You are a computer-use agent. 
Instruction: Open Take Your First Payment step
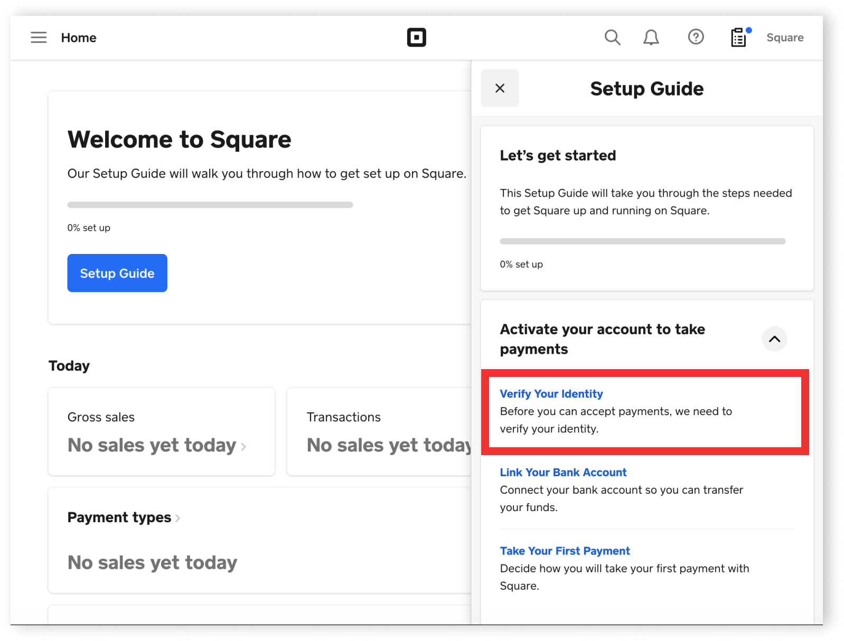click(565, 551)
